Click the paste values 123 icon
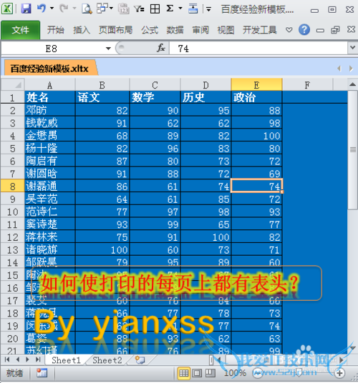This screenshot has width=358, height=383. 124,9
